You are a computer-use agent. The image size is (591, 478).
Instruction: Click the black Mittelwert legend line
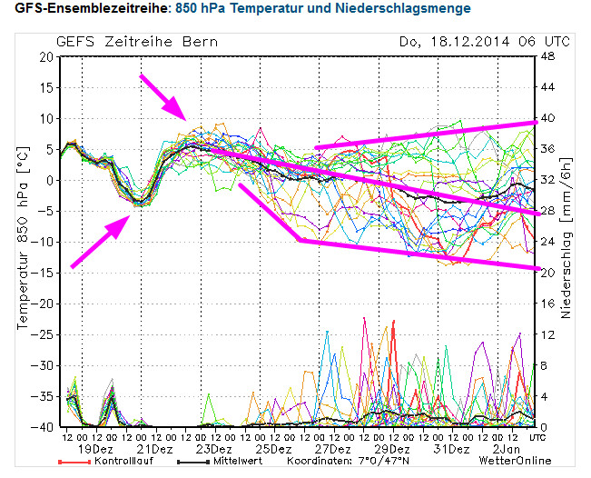point(190,463)
